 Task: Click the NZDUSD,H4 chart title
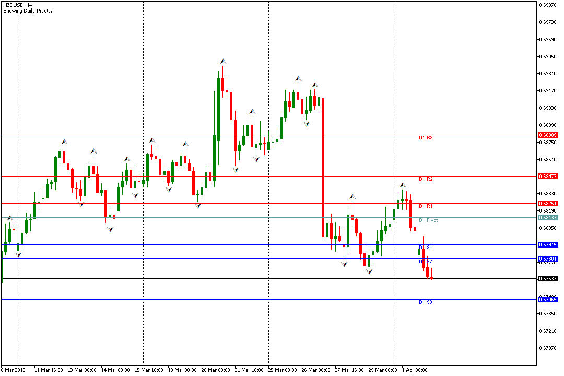tap(17, 4)
